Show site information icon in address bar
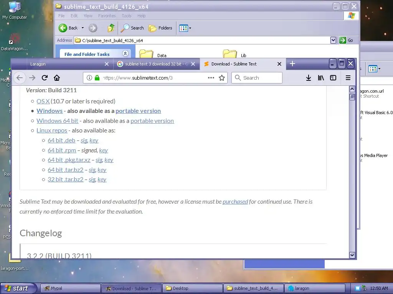The width and height of the screenshot is (393, 294). (89, 78)
